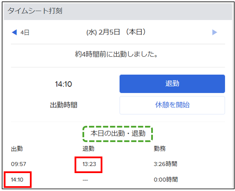
Task: Go to previous day with left arrow
Action: tap(14, 32)
